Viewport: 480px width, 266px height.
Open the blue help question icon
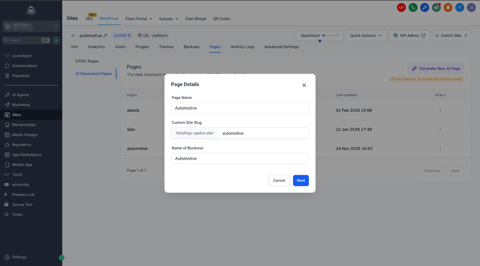(x=460, y=7)
